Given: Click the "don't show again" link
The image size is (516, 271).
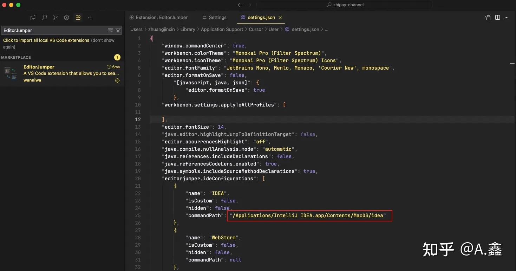Looking at the screenshot, I should [59, 44].
